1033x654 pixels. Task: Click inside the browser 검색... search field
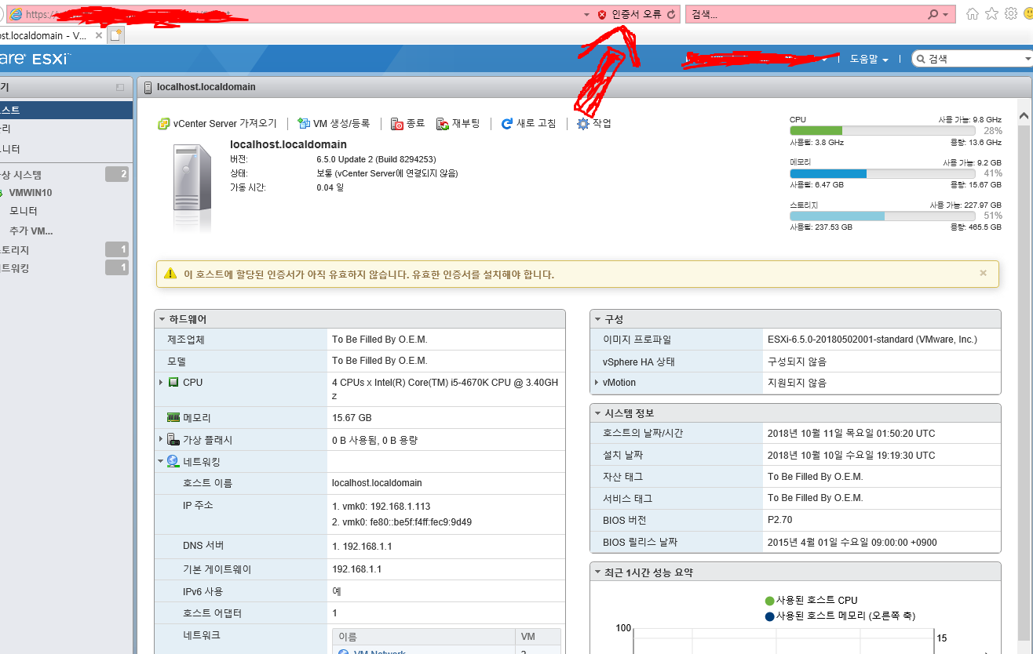click(806, 15)
